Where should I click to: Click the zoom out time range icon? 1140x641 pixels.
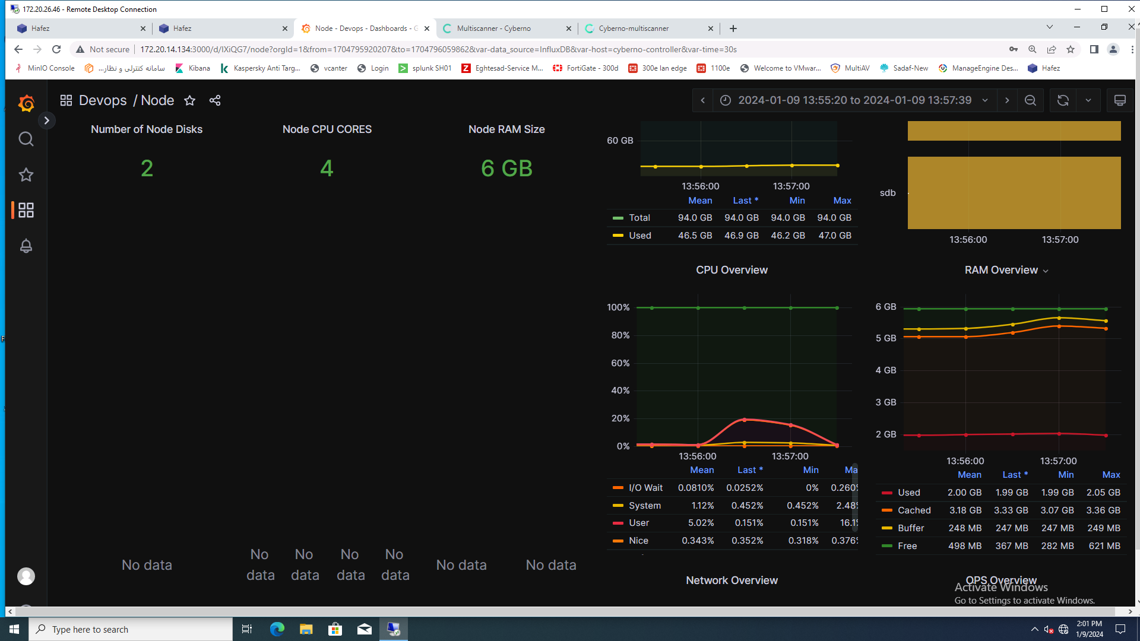click(x=1031, y=100)
